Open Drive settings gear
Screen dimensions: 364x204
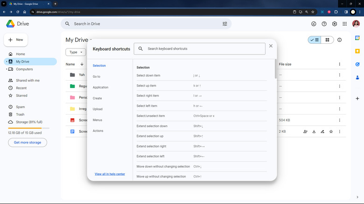[335, 24]
